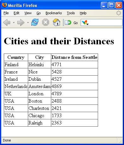Click the Firefox logo in title bar

pyautogui.click(x=4, y=5)
